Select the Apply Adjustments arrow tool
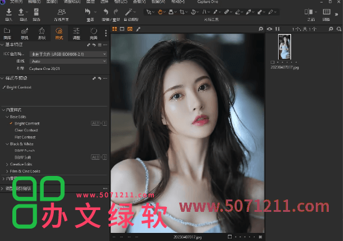The width and height of the screenshot is (343, 241). click(x=260, y=12)
